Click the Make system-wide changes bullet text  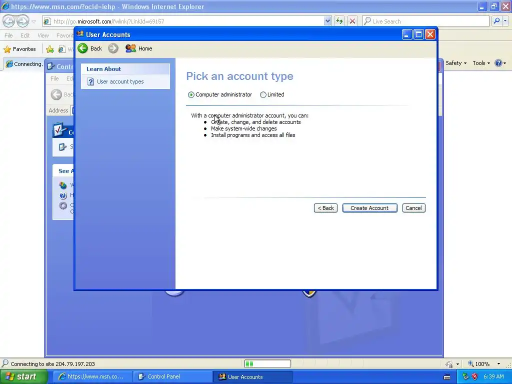click(x=243, y=128)
